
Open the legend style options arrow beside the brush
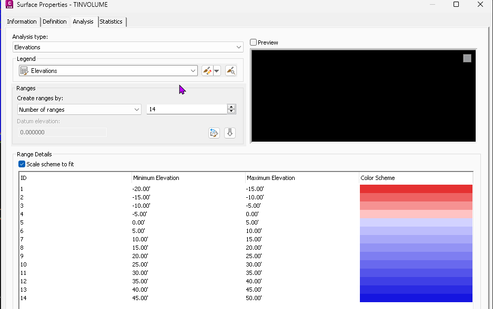click(216, 70)
